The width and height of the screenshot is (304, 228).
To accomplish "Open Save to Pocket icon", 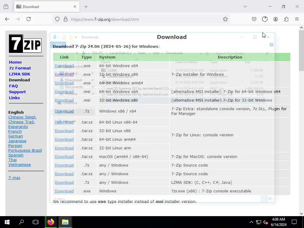I will tap(254, 19).
